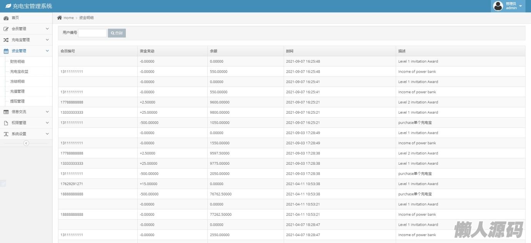The image size is (531, 243).
Task: Open the 财务明细 submenu item
Action: click(17, 61)
